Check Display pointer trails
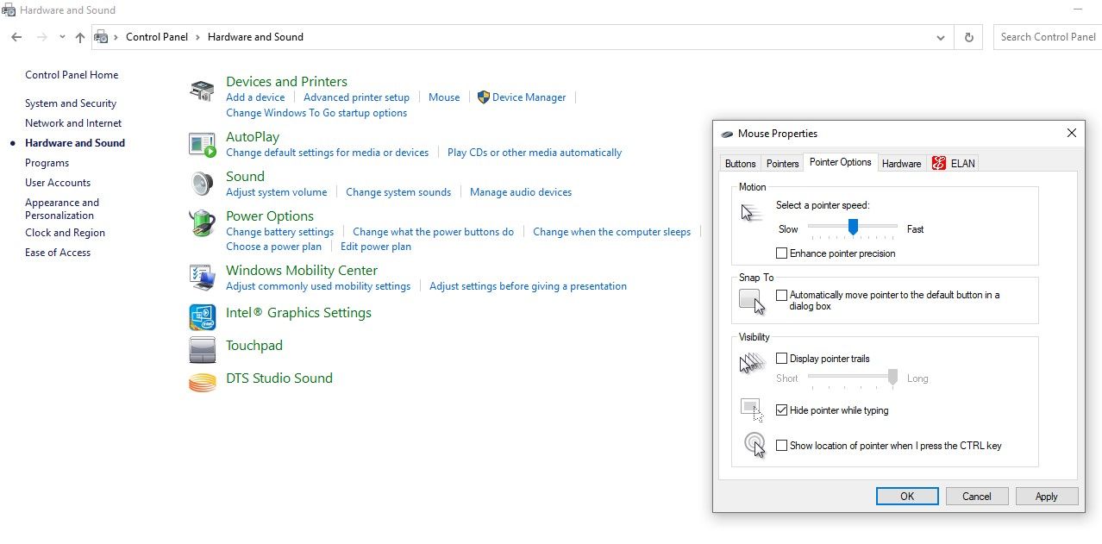Screen dimensions: 1102x544 click(782, 359)
